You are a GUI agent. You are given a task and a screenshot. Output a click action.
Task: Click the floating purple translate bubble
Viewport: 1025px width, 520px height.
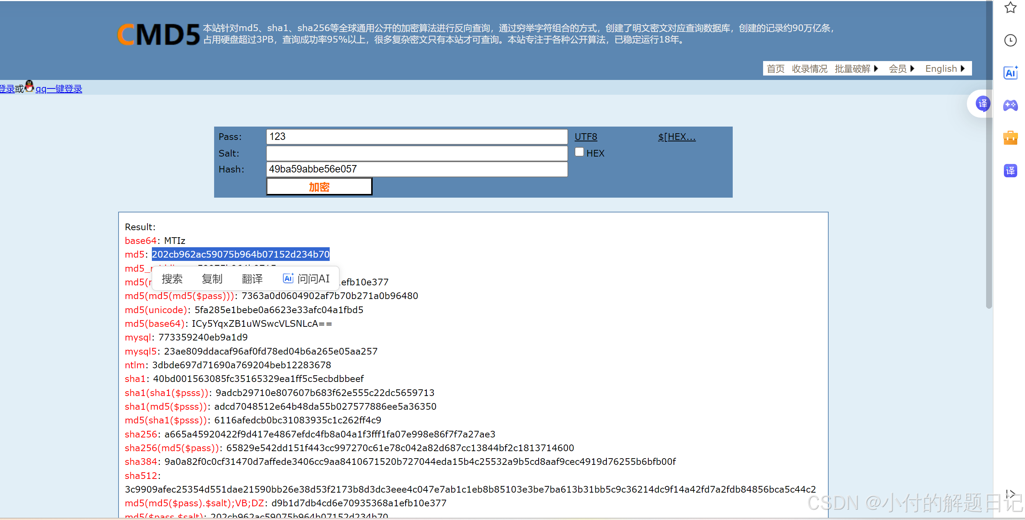982,104
